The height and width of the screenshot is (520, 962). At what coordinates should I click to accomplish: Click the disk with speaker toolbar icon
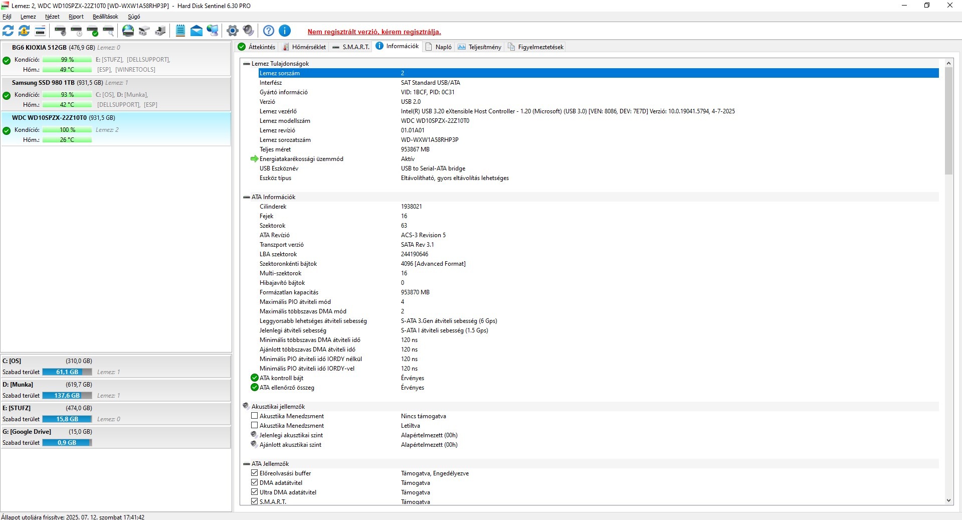click(x=61, y=31)
